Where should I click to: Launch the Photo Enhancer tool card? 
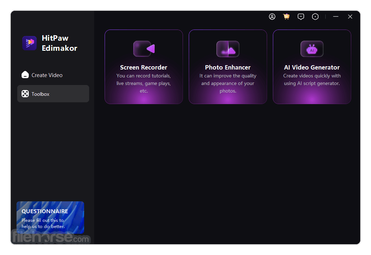click(228, 67)
